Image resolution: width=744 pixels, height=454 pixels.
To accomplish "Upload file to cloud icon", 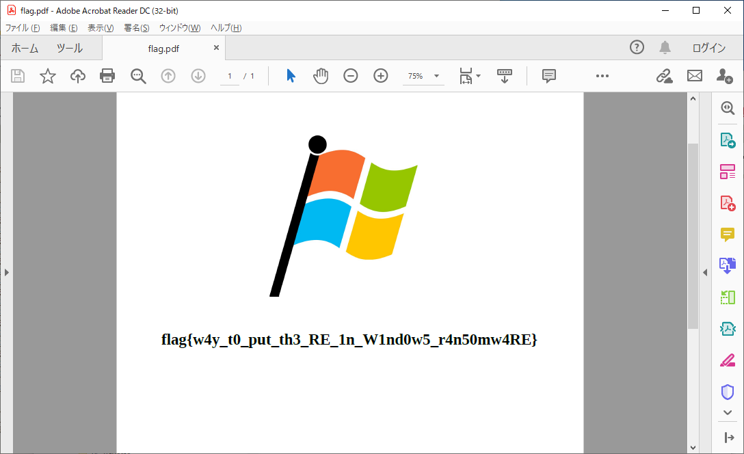I will [78, 76].
